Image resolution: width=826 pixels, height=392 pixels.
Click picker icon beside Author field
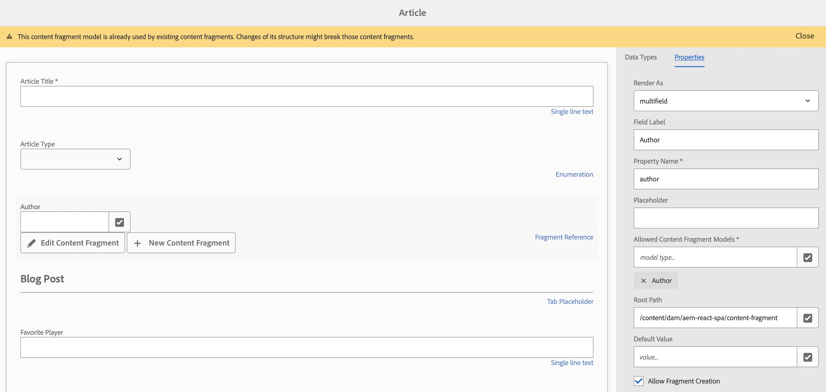(x=119, y=222)
